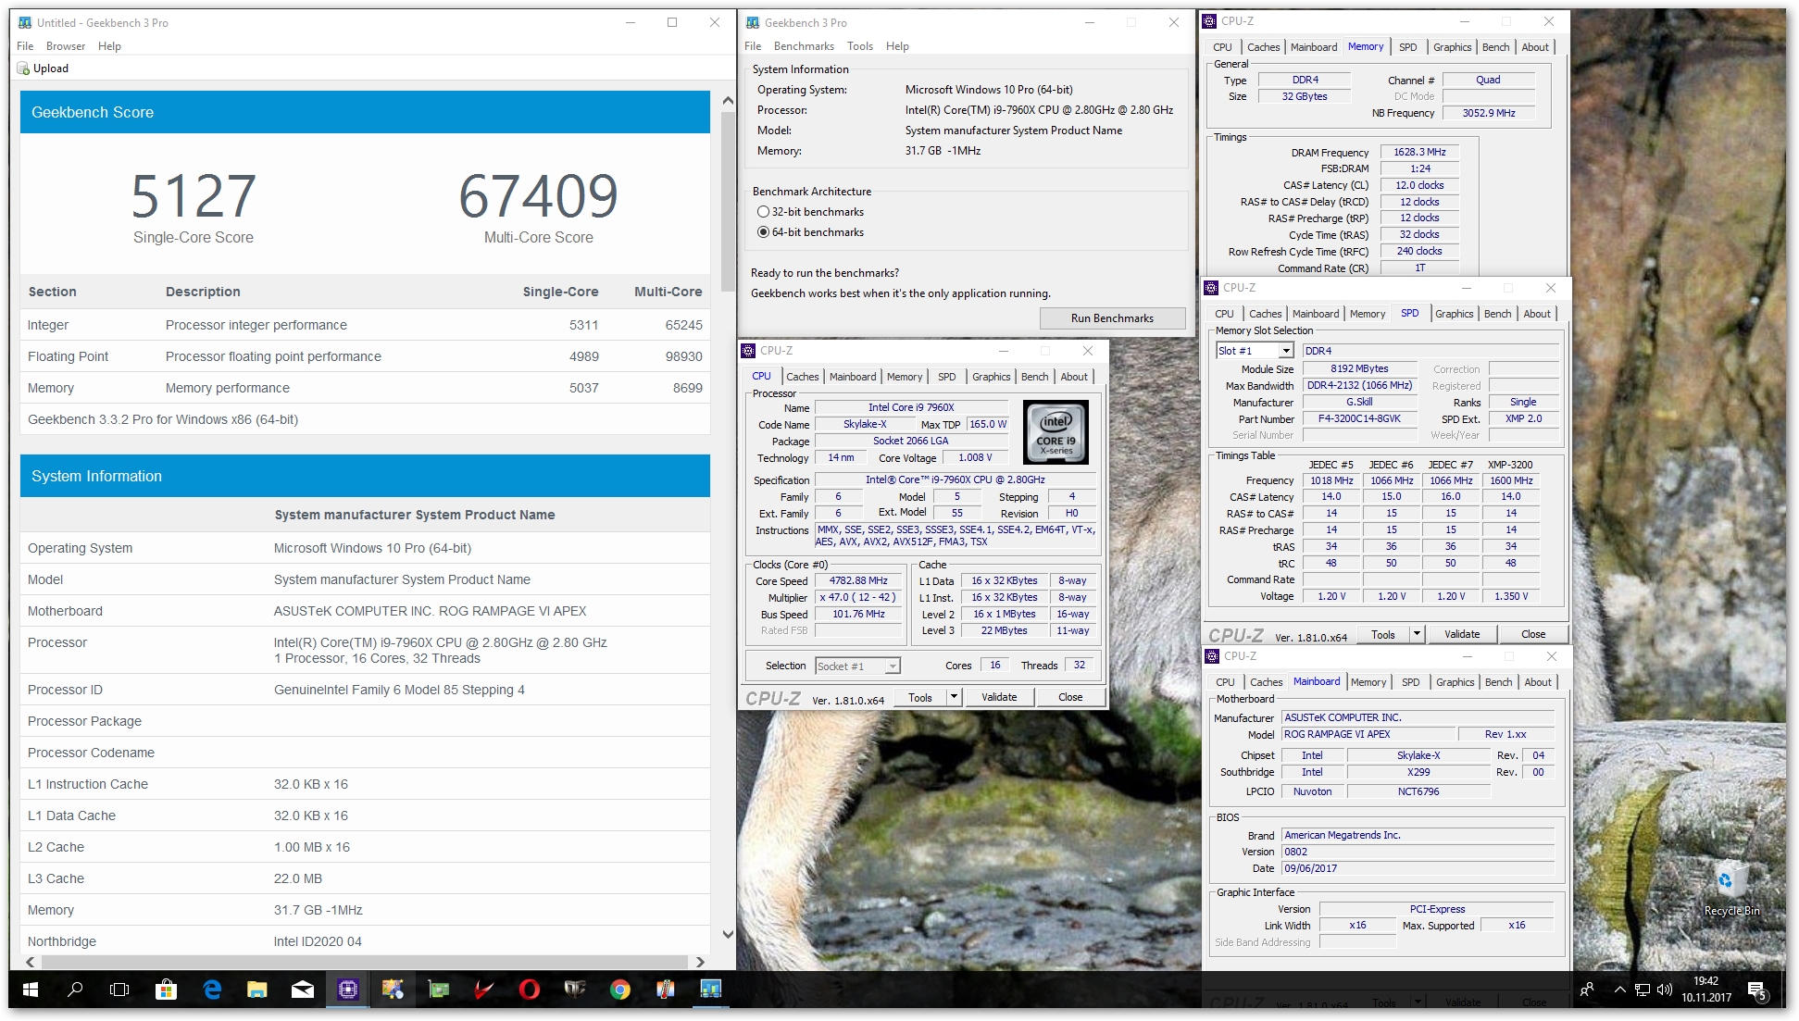1799x1021 pixels.
Task: Open the Windows Start menu
Action: [30, 990]
